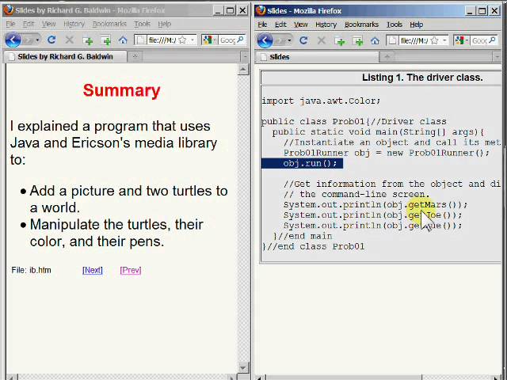Open new tab icon in left window

click(x=88, y=40)
